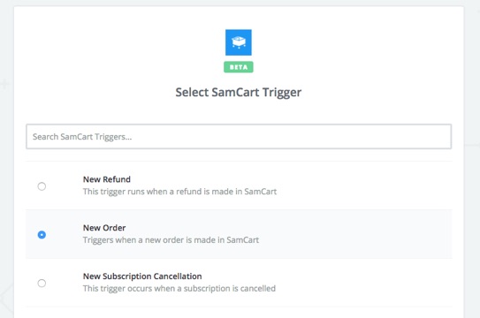Select the New Order radio button
The width and height of the screenshot is (480, 318).
click(42, 235)
